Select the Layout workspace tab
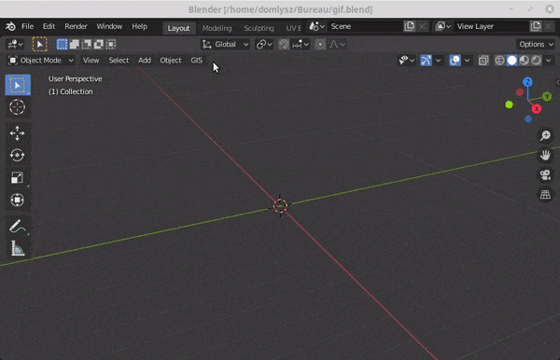The image size is (560, 360). (x=178, y=28)
